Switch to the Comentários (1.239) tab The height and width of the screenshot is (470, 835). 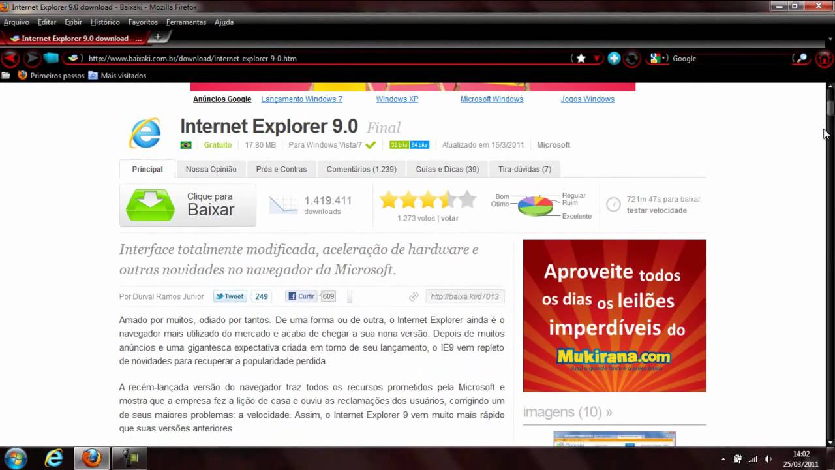click(x=361, y=169)
